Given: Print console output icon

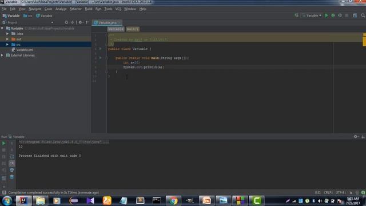Looking at the screenshot, I should 11,171.
